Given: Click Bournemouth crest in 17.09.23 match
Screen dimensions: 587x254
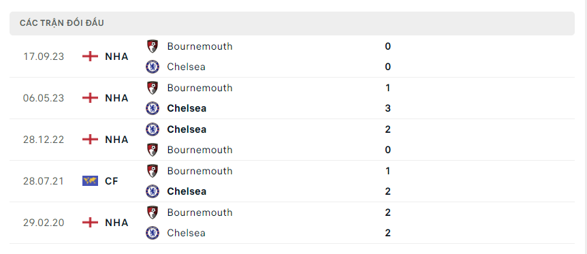Looking at the screenshot, I should [x=153, y=46].
